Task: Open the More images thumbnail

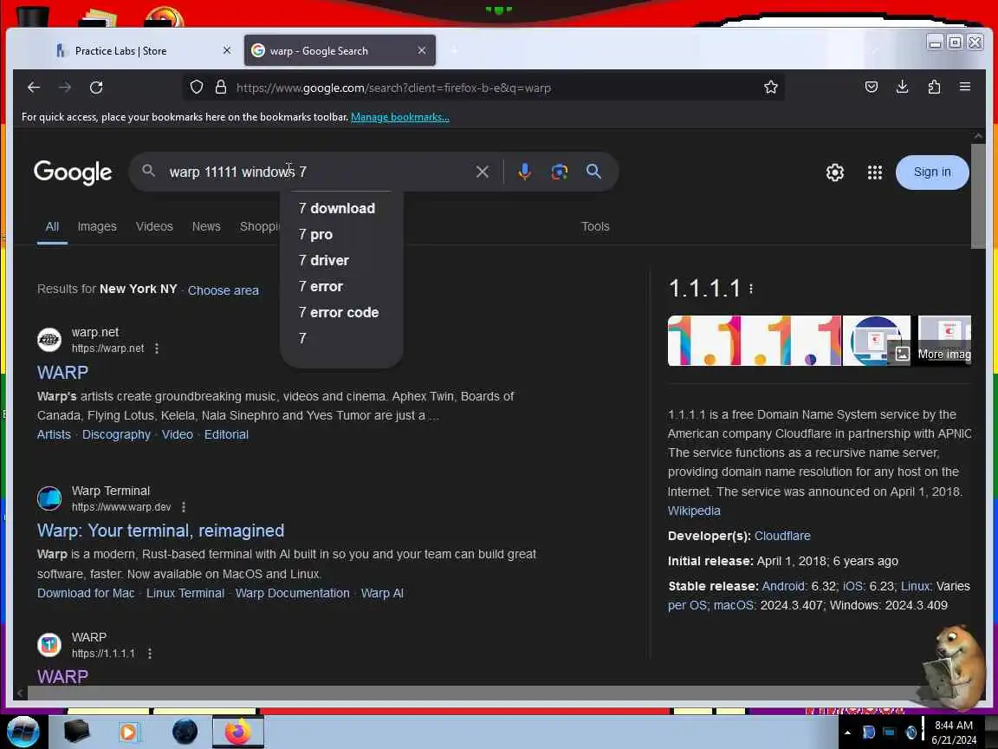Action: (x=944, y=341)
